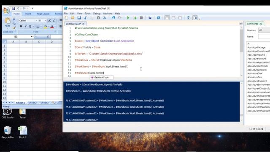The height and width of the screenshot is (152, 270).
Task: Expand the Excel Name Box dropdown
Action: (32, 37)
